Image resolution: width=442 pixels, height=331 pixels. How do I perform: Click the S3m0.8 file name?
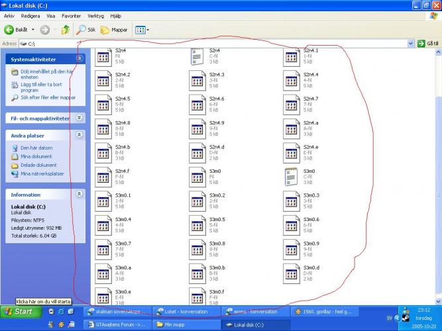coord(217,244)
